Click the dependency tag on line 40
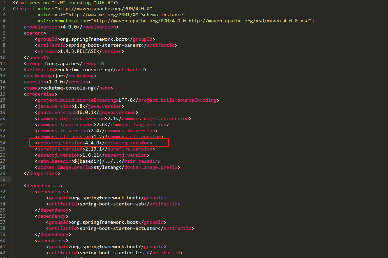The width and height of the screenshot is (388, 258). (52, 241)
